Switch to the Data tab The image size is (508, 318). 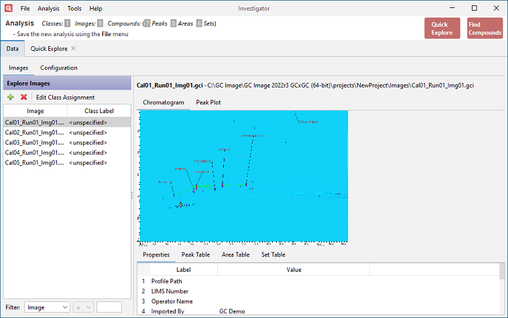[x=12, y=48]
